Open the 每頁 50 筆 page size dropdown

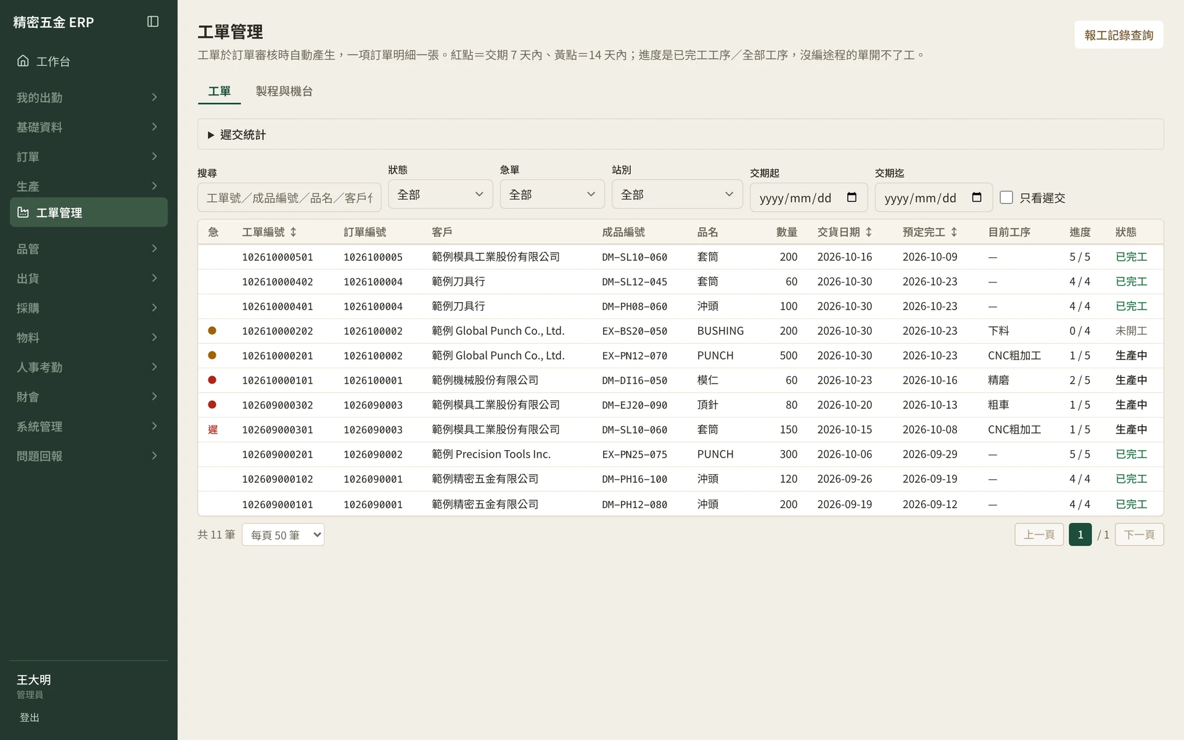(x=283, y=535)
